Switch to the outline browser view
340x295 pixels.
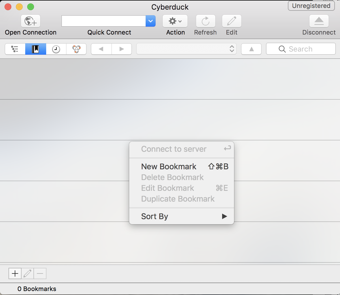(15, 49)
